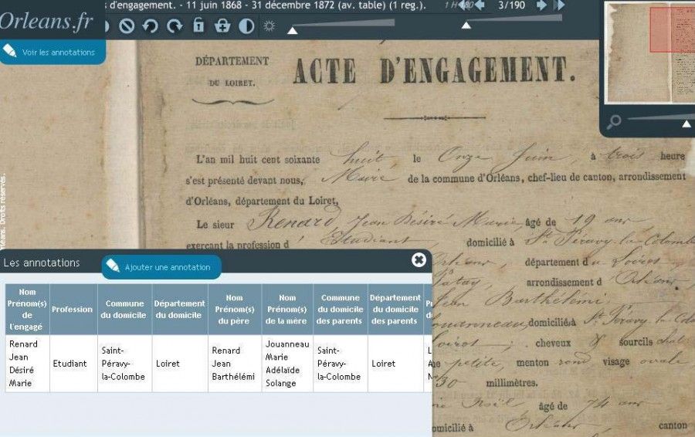Adjust the top-right page slider handle
Viewport: 695px width, 437px height.
pos(466,25)
